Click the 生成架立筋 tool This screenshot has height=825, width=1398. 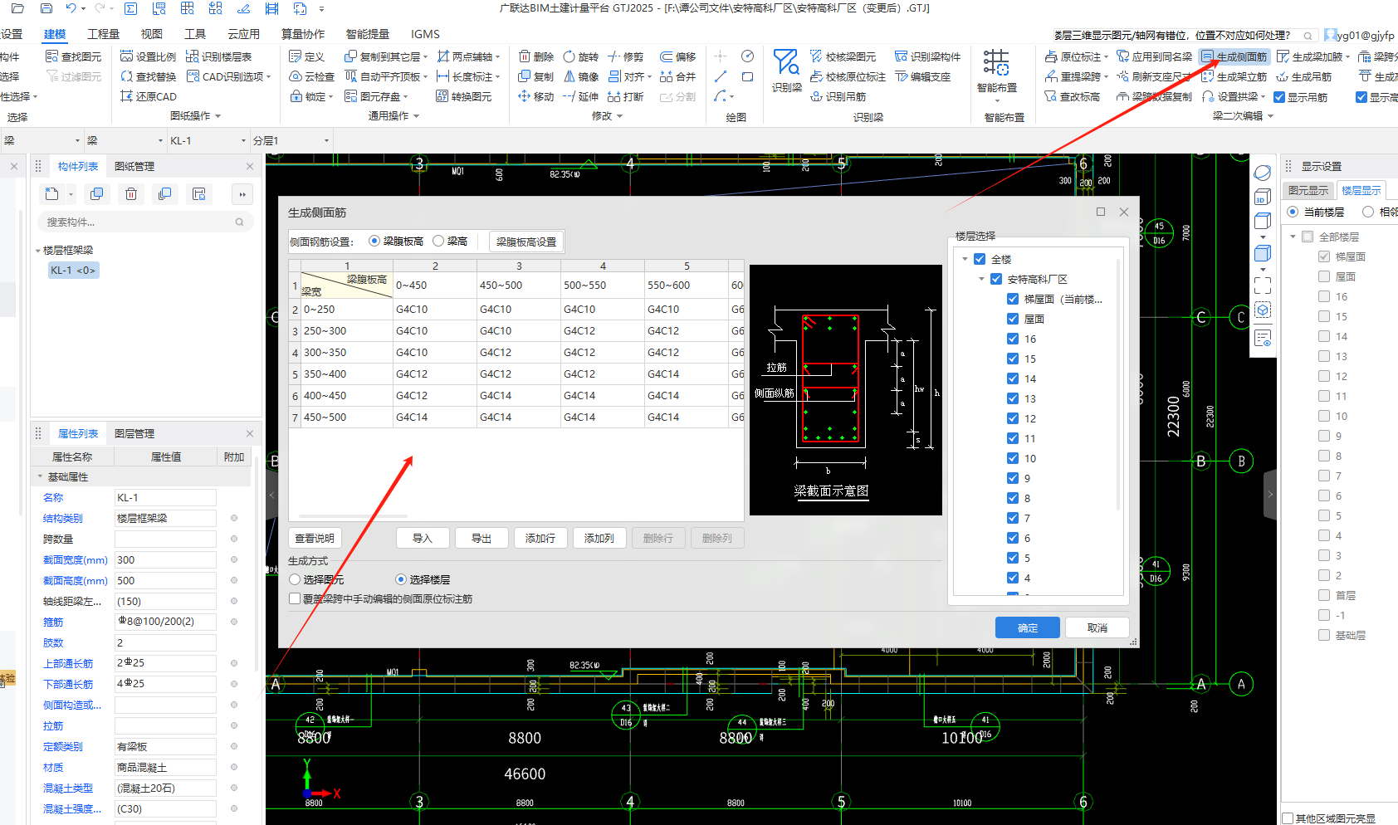coord(1234,76)
